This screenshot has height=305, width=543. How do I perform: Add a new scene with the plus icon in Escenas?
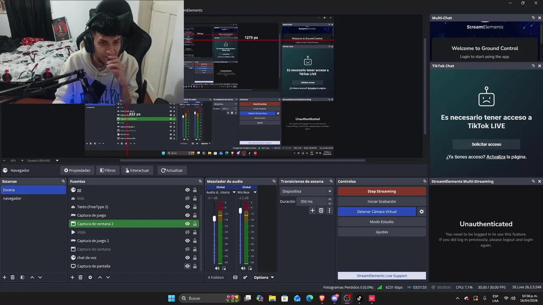tap(5, 277)
